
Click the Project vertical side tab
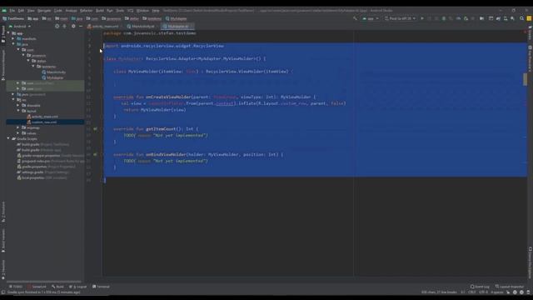tap(3, 33)
